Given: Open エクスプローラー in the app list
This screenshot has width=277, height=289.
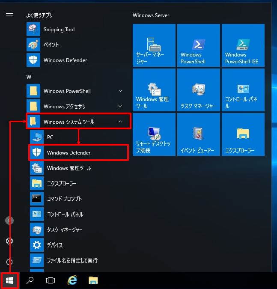Looking at the screenshot, I should 78,183.
